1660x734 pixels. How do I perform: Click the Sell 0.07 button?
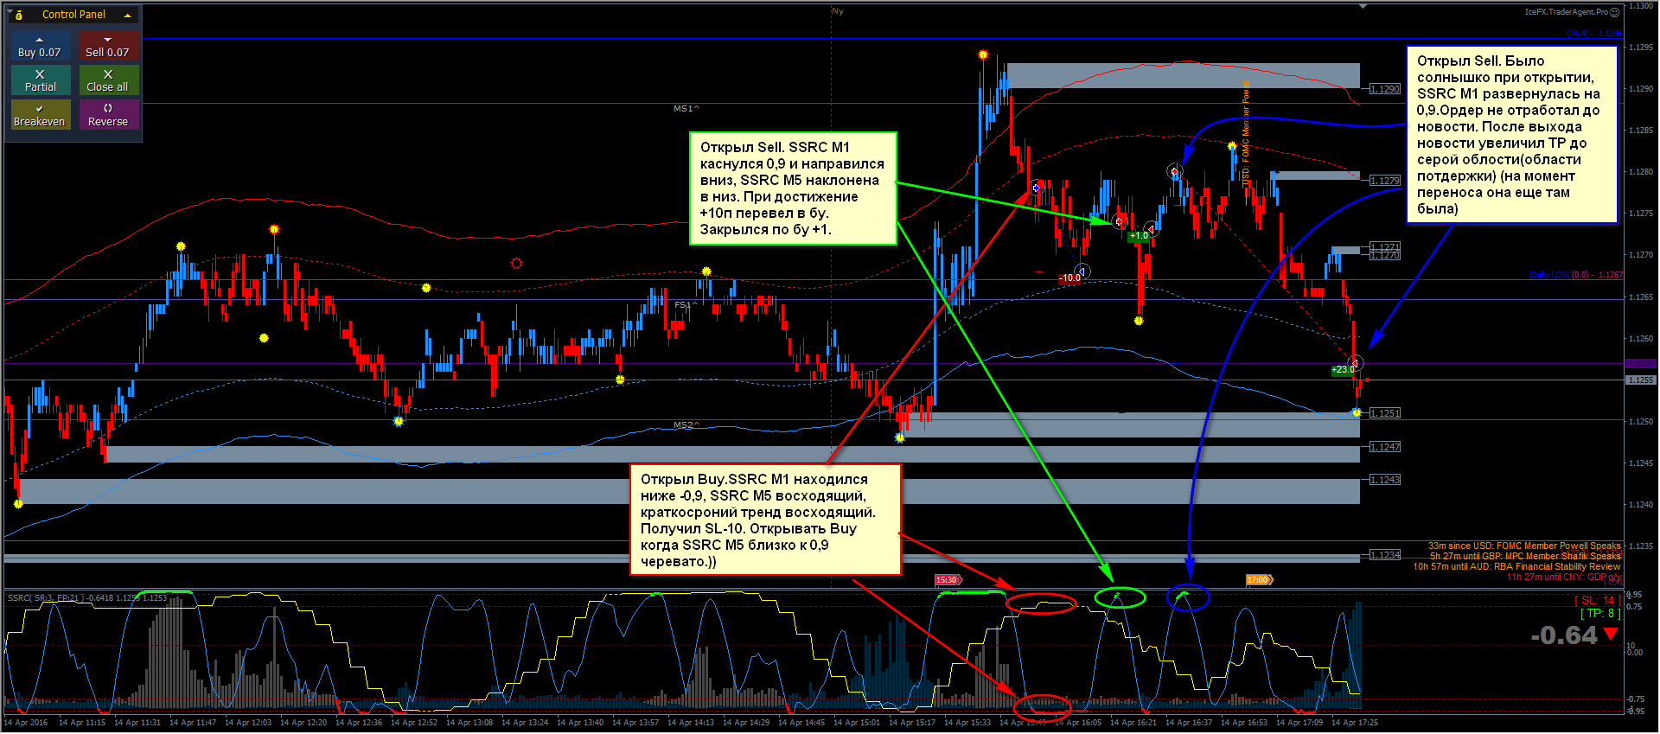108,46
